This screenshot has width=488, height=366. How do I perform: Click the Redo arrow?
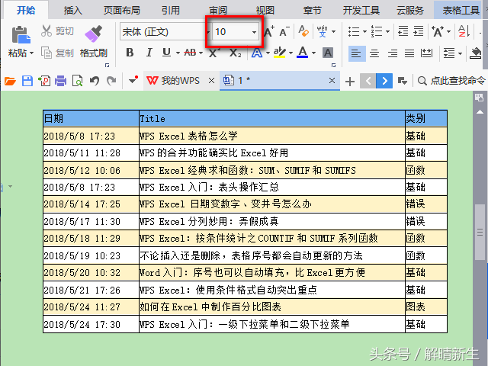click(x=111, y=81)
